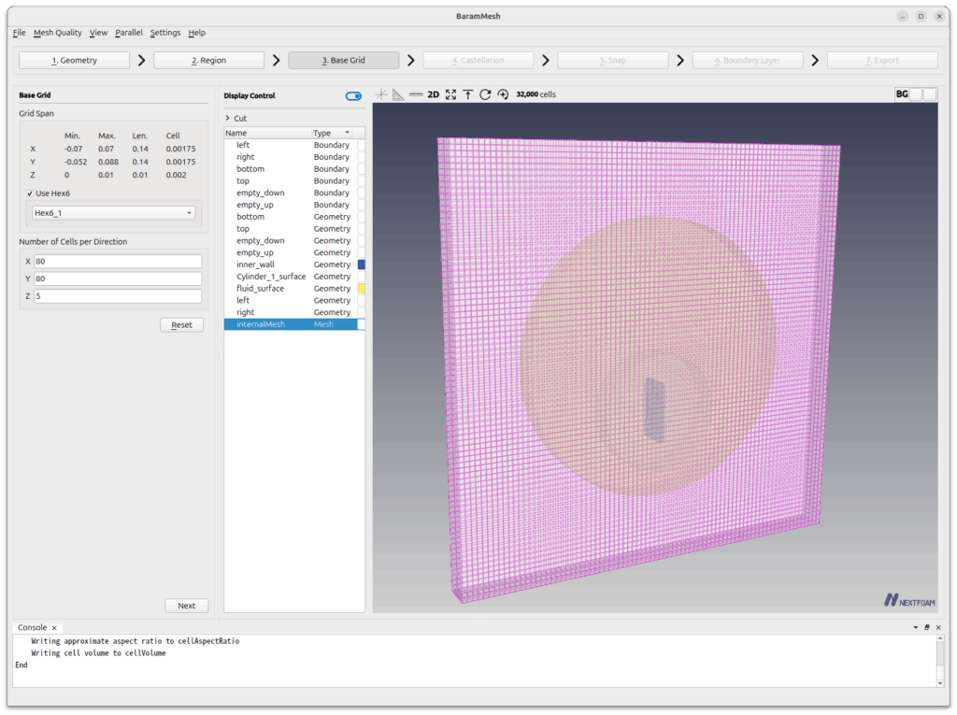Click the rotate view icon
The image size is (957, 715).
point(485,94)
